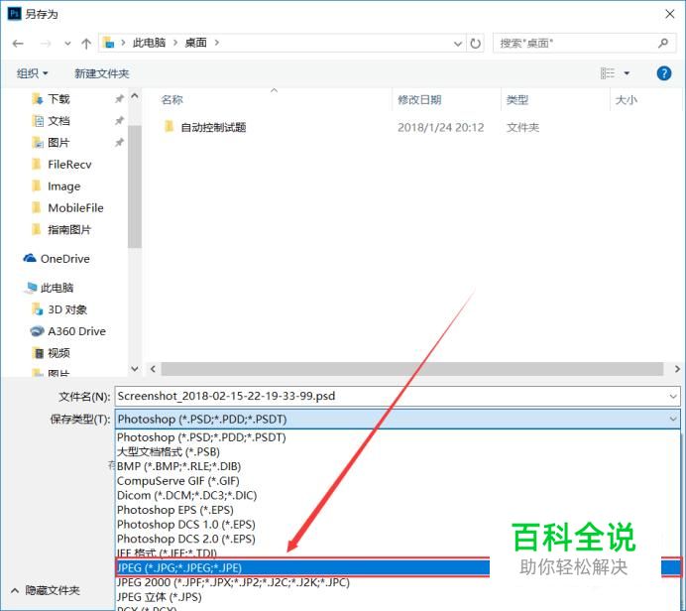Select 下载 in the sidebar
This screenshot has width=686, height=611.
[x=58, y=99]
